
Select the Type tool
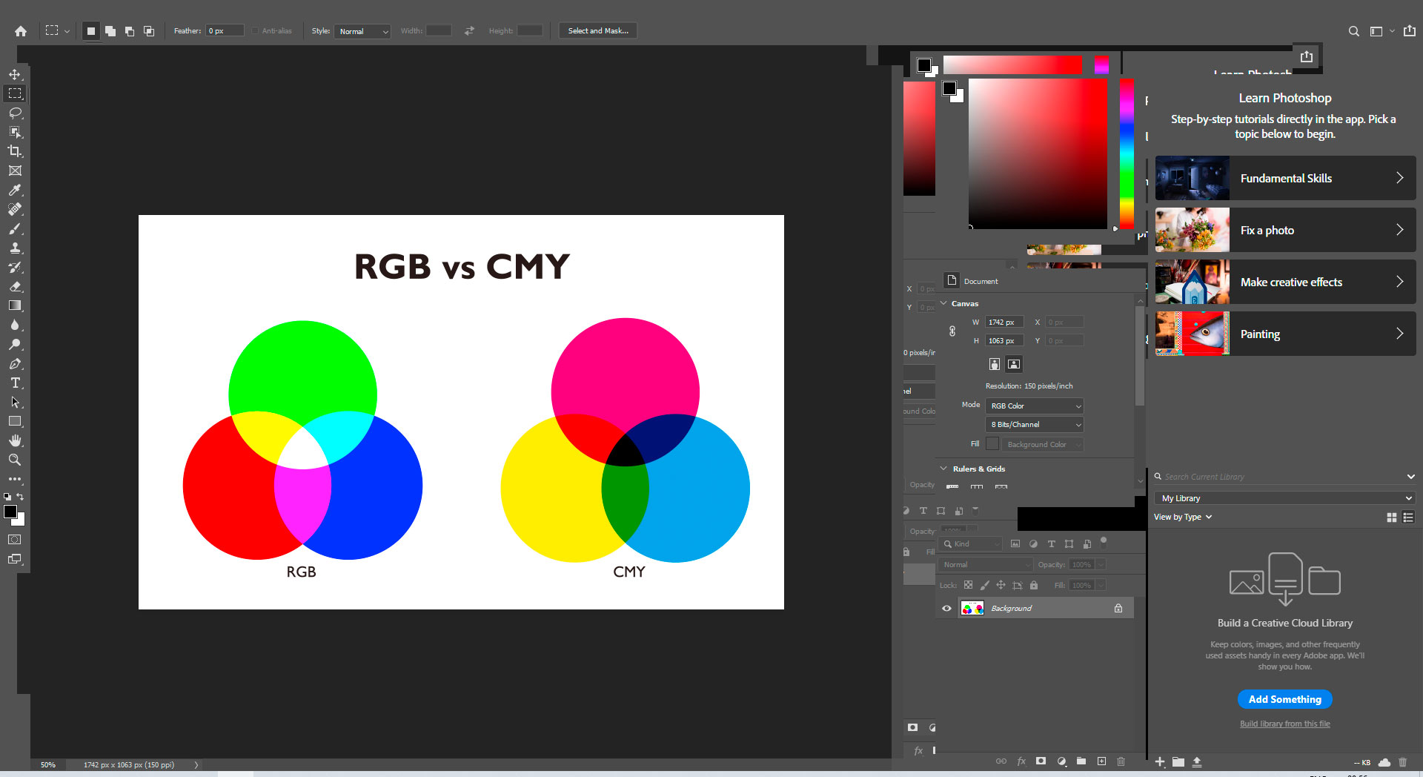click(15, 383)
